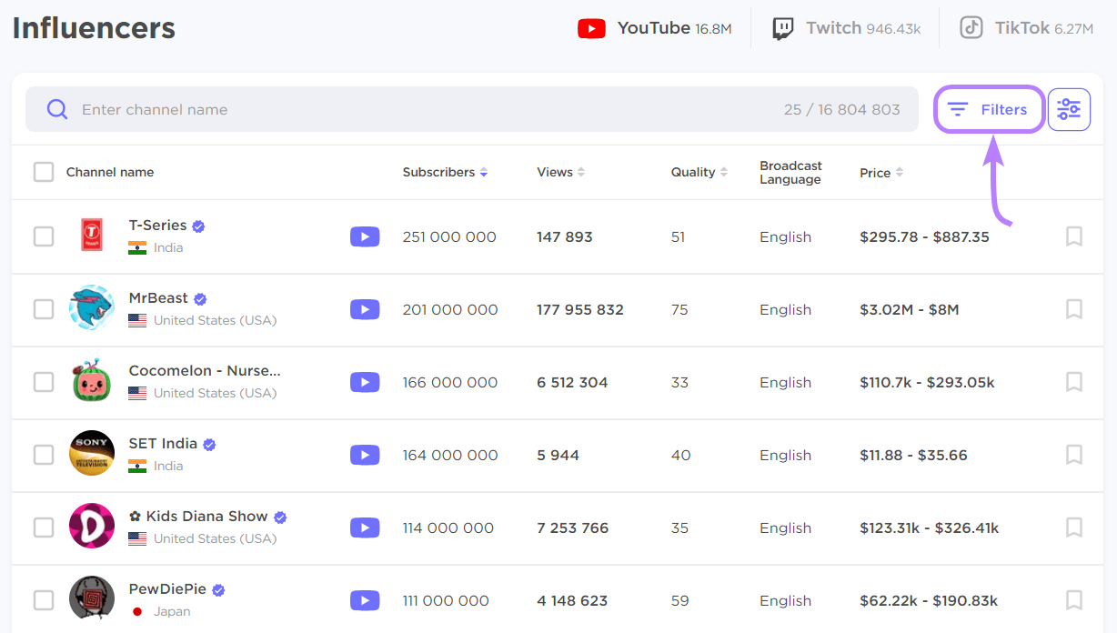The height and width of the screenshot is (633, 1117).
Task: Play T-Series channel via play button
Action: tap(365, 236)
